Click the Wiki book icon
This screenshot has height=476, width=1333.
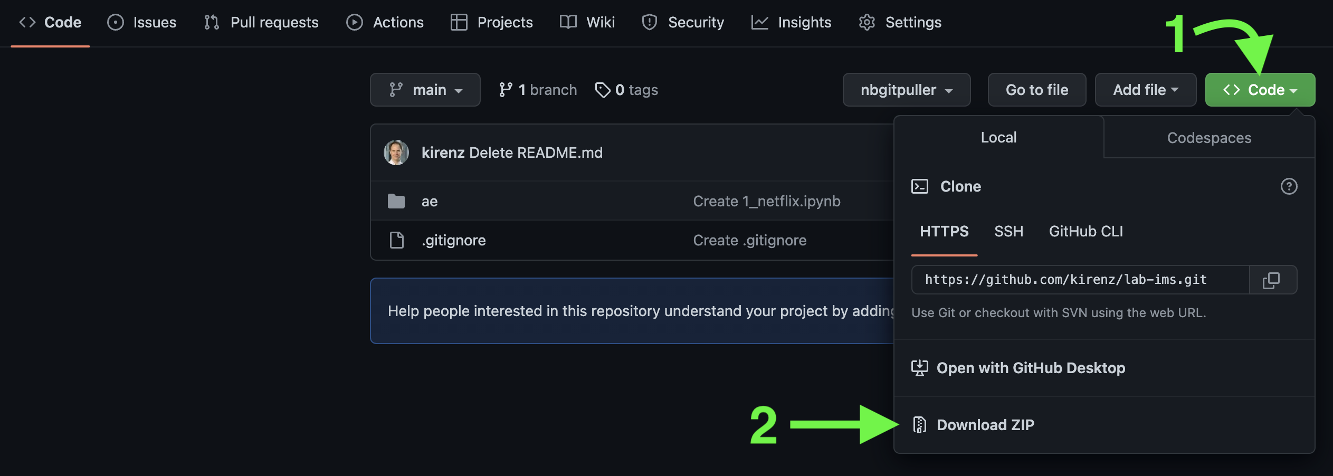(568, 22)
